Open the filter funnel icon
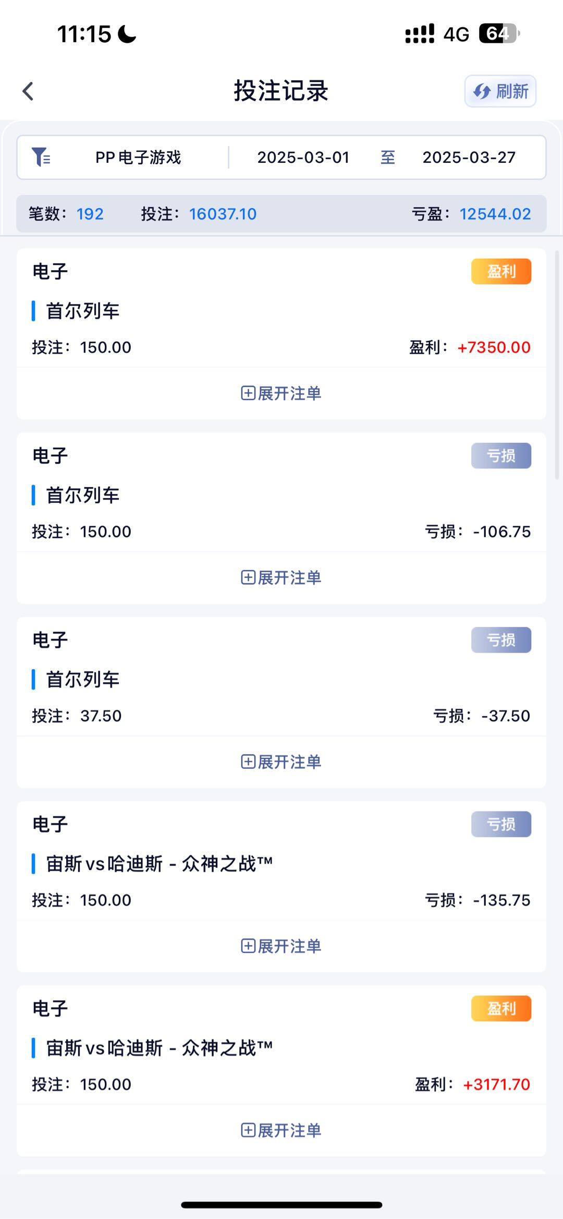 click(41, 157)
